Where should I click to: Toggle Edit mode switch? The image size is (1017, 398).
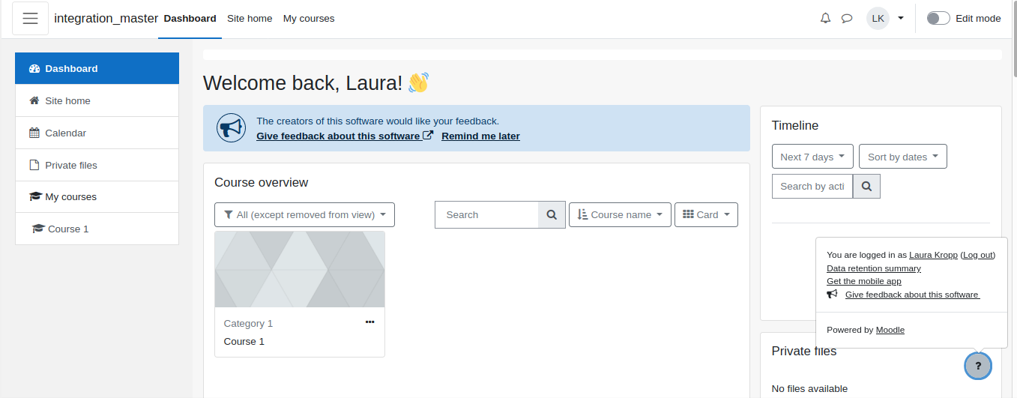[x=938, y=19]
